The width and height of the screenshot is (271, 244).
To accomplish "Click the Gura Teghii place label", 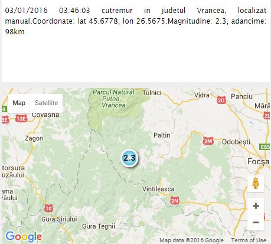I will pyautogui.click(x=99, y=226).
